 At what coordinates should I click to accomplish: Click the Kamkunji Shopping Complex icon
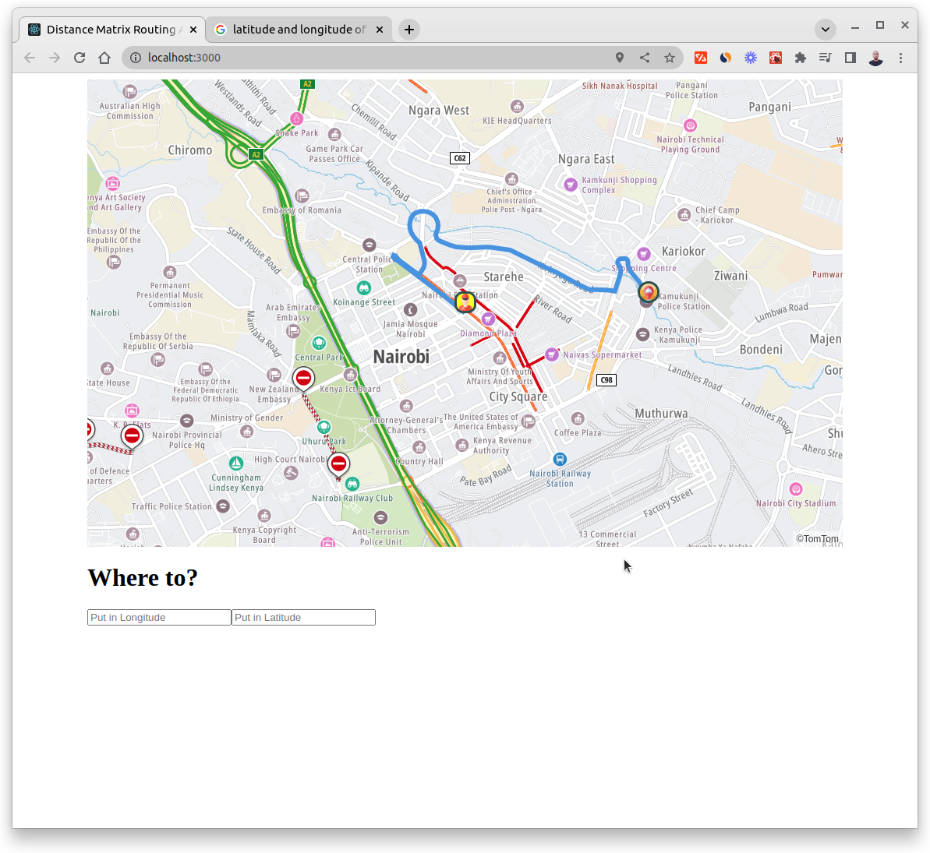coord(570,185)
